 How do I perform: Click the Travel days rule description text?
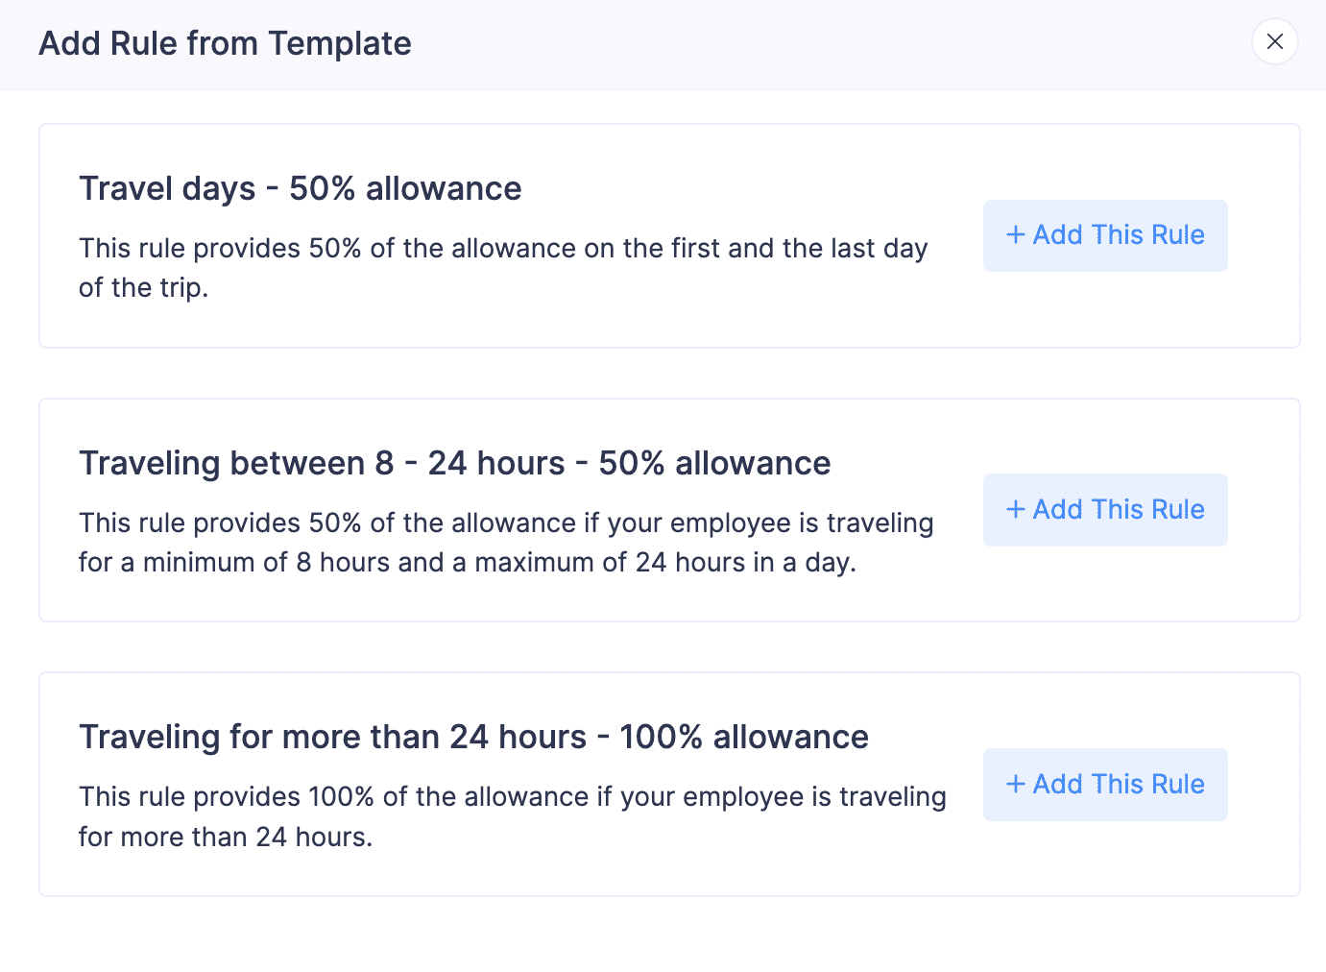(503, 249)
